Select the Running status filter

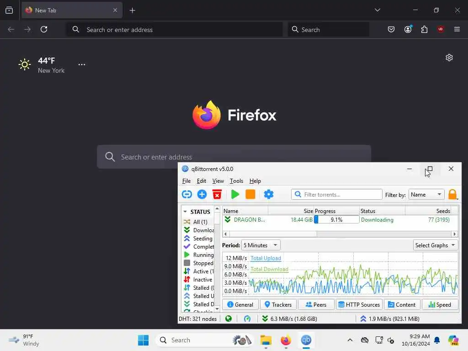tap(198, 255)
